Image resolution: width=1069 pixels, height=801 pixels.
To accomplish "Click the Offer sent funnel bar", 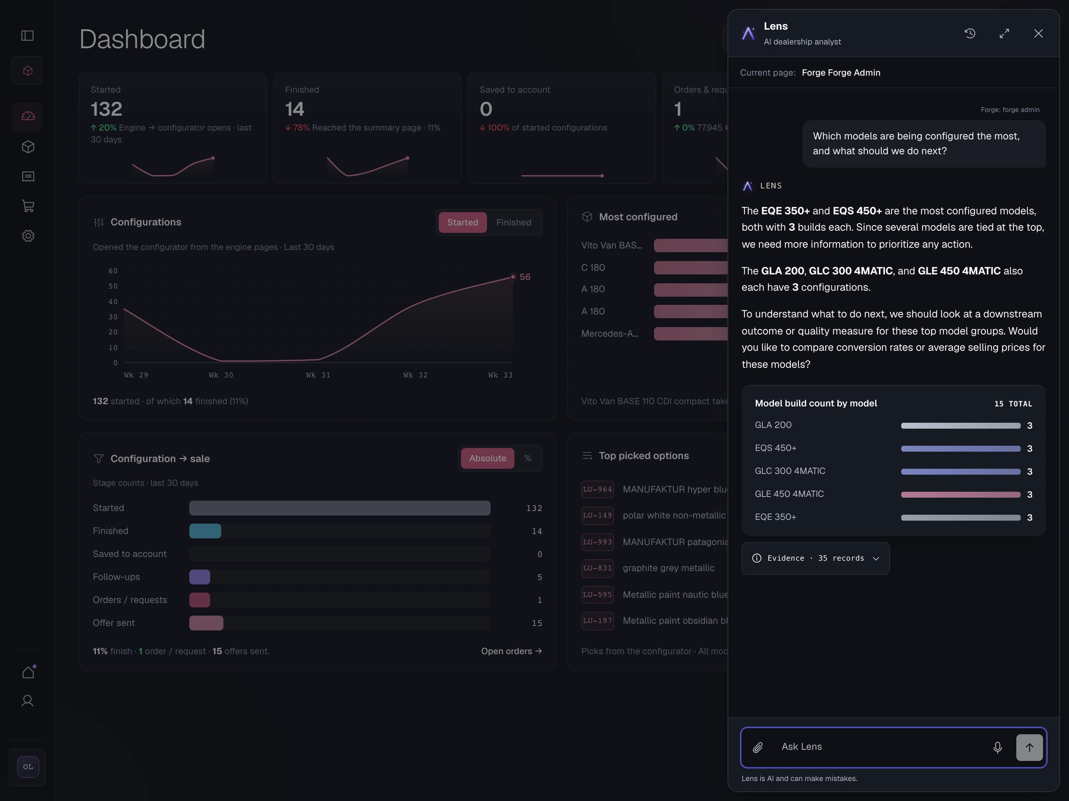I will pyautogui.click(x=206, y=623).
